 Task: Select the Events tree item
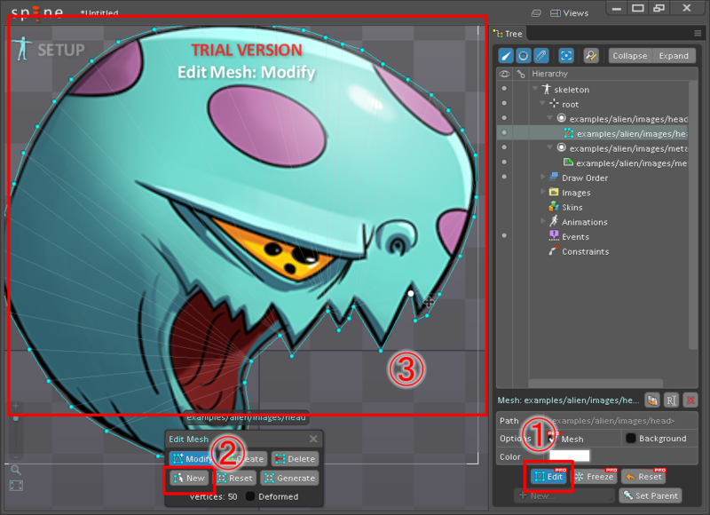tap(575, 237)
